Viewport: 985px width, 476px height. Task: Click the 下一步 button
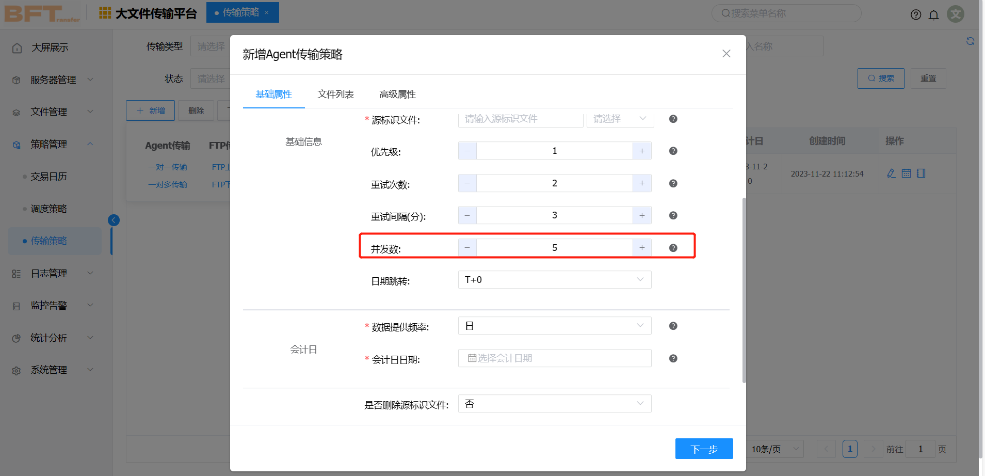click(x=704, y=449)
